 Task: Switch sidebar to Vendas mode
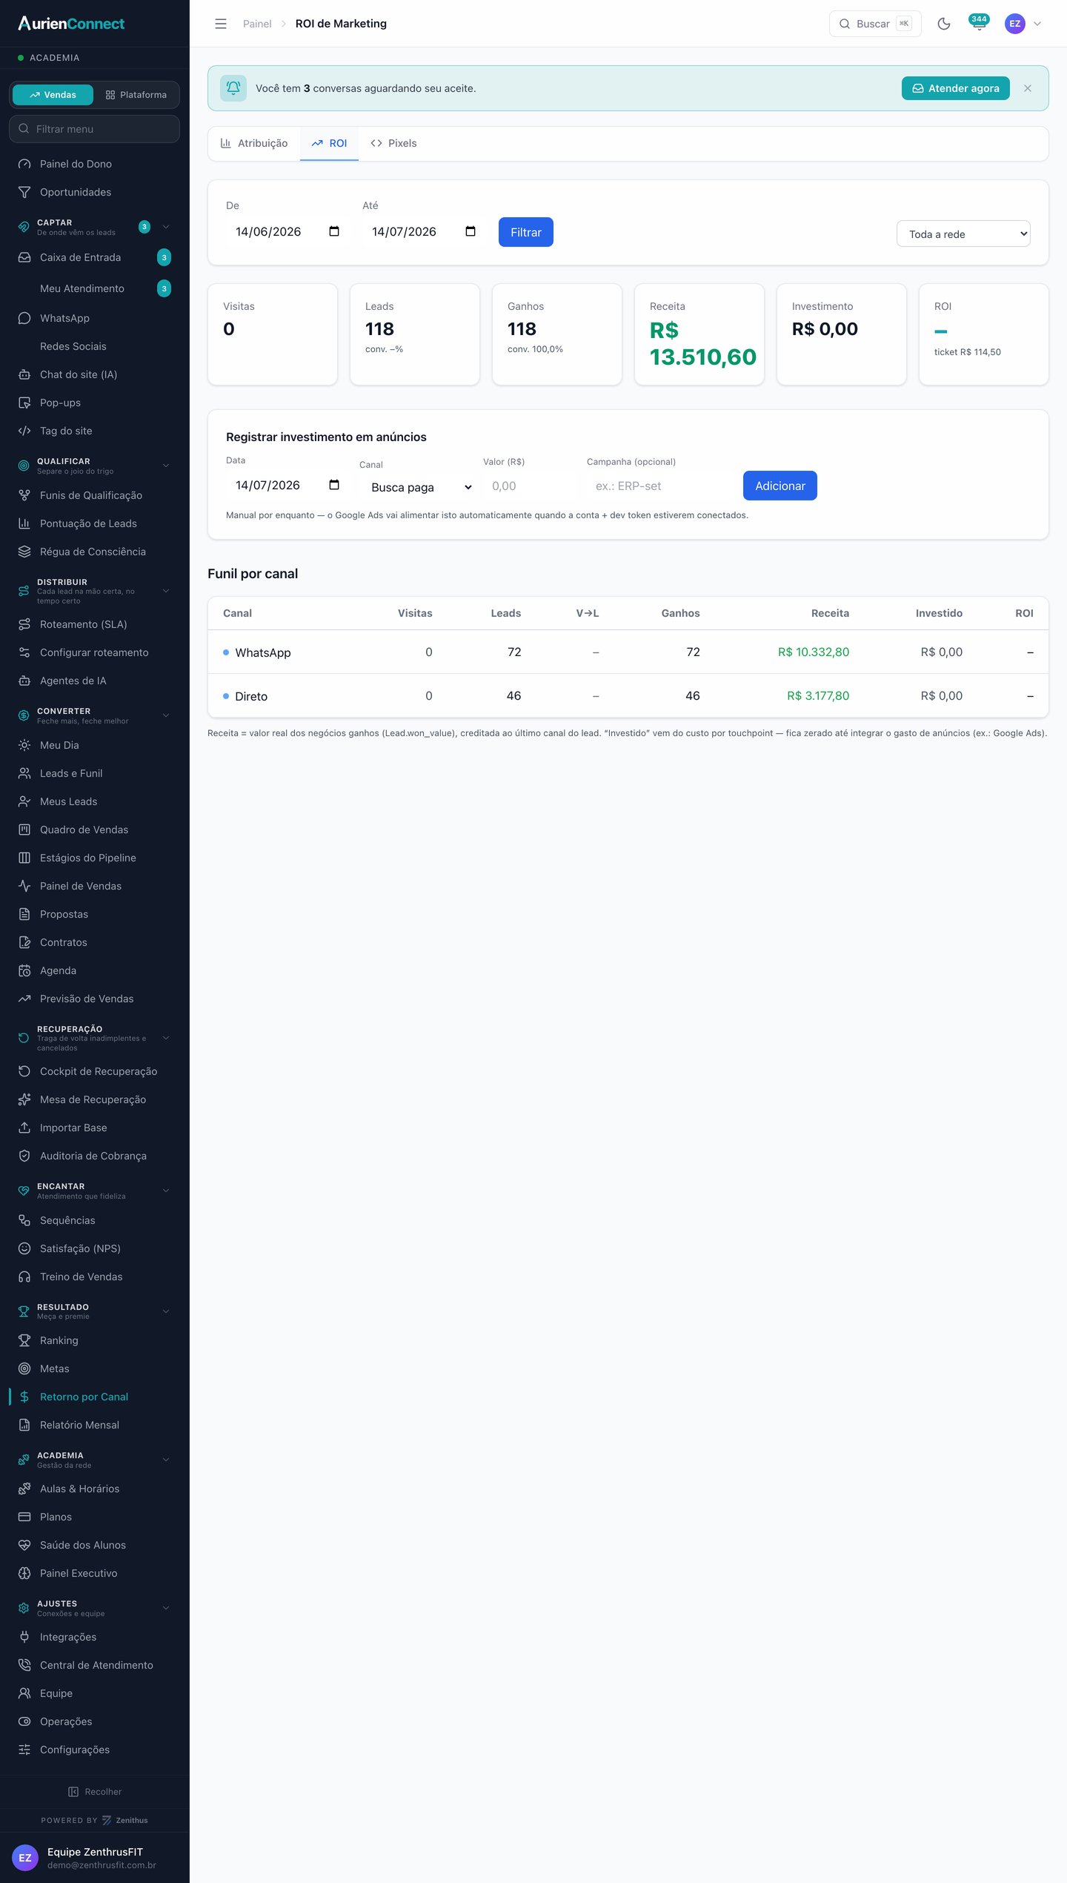click(53, 95)
